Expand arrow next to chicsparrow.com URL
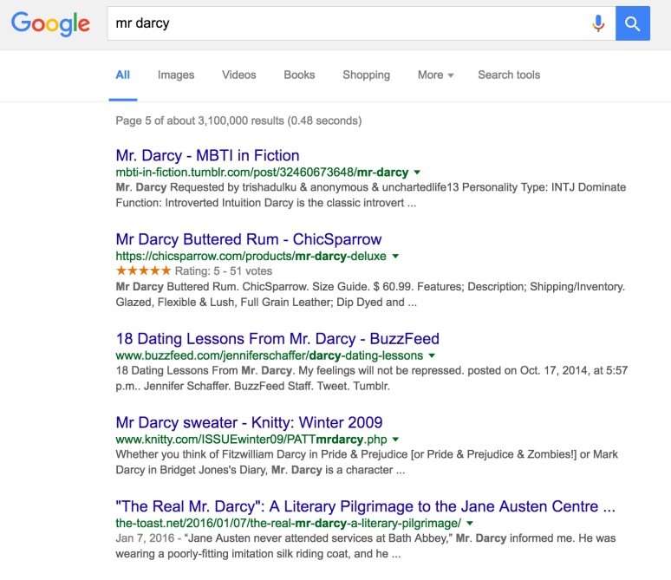 pyautogui.click(x=395, y=256)
